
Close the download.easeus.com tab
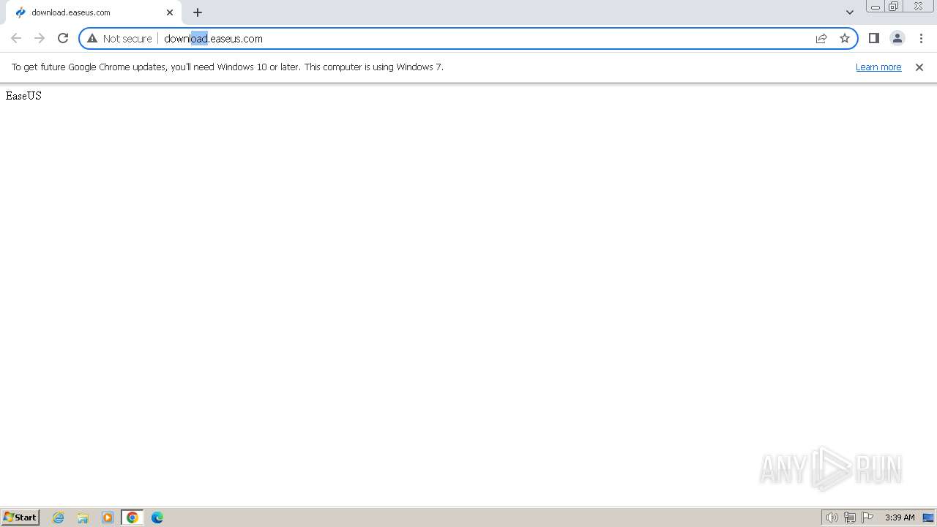(170, 12)
